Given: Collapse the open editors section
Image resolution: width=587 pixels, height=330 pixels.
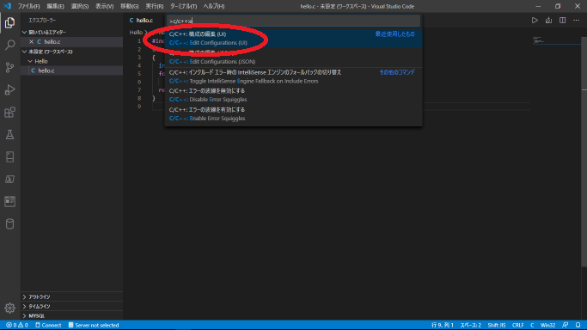Looking at the screenshot, I should [x=24, y=32].
